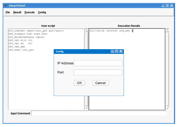Cancel the Config dialog
The width and height of the screenshot is (178, 127).
click(x=101, y=83)
